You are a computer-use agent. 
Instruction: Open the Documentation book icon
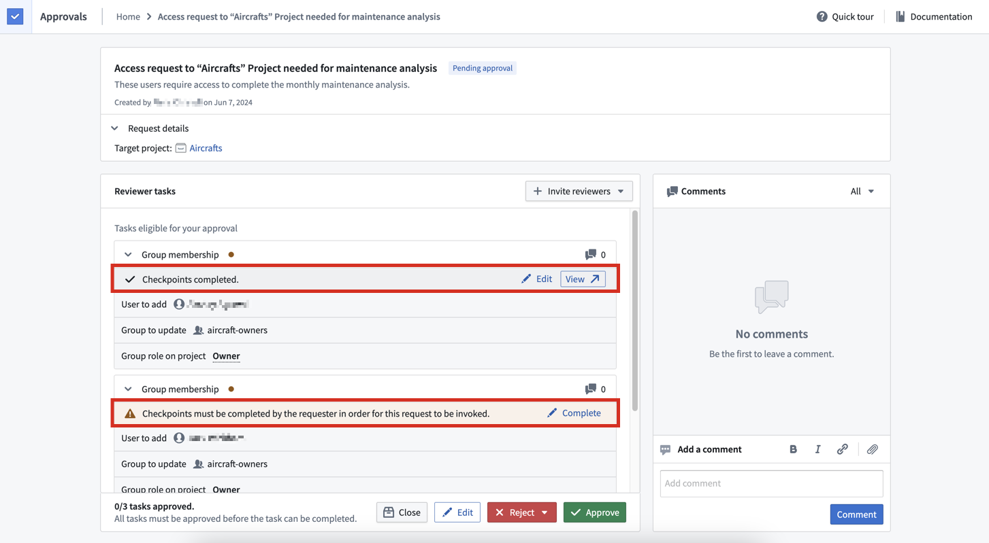(x=900, y=16)
